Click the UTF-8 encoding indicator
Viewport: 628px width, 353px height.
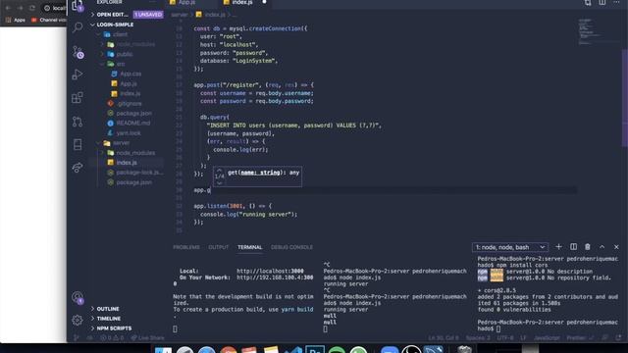click(505, 337)
